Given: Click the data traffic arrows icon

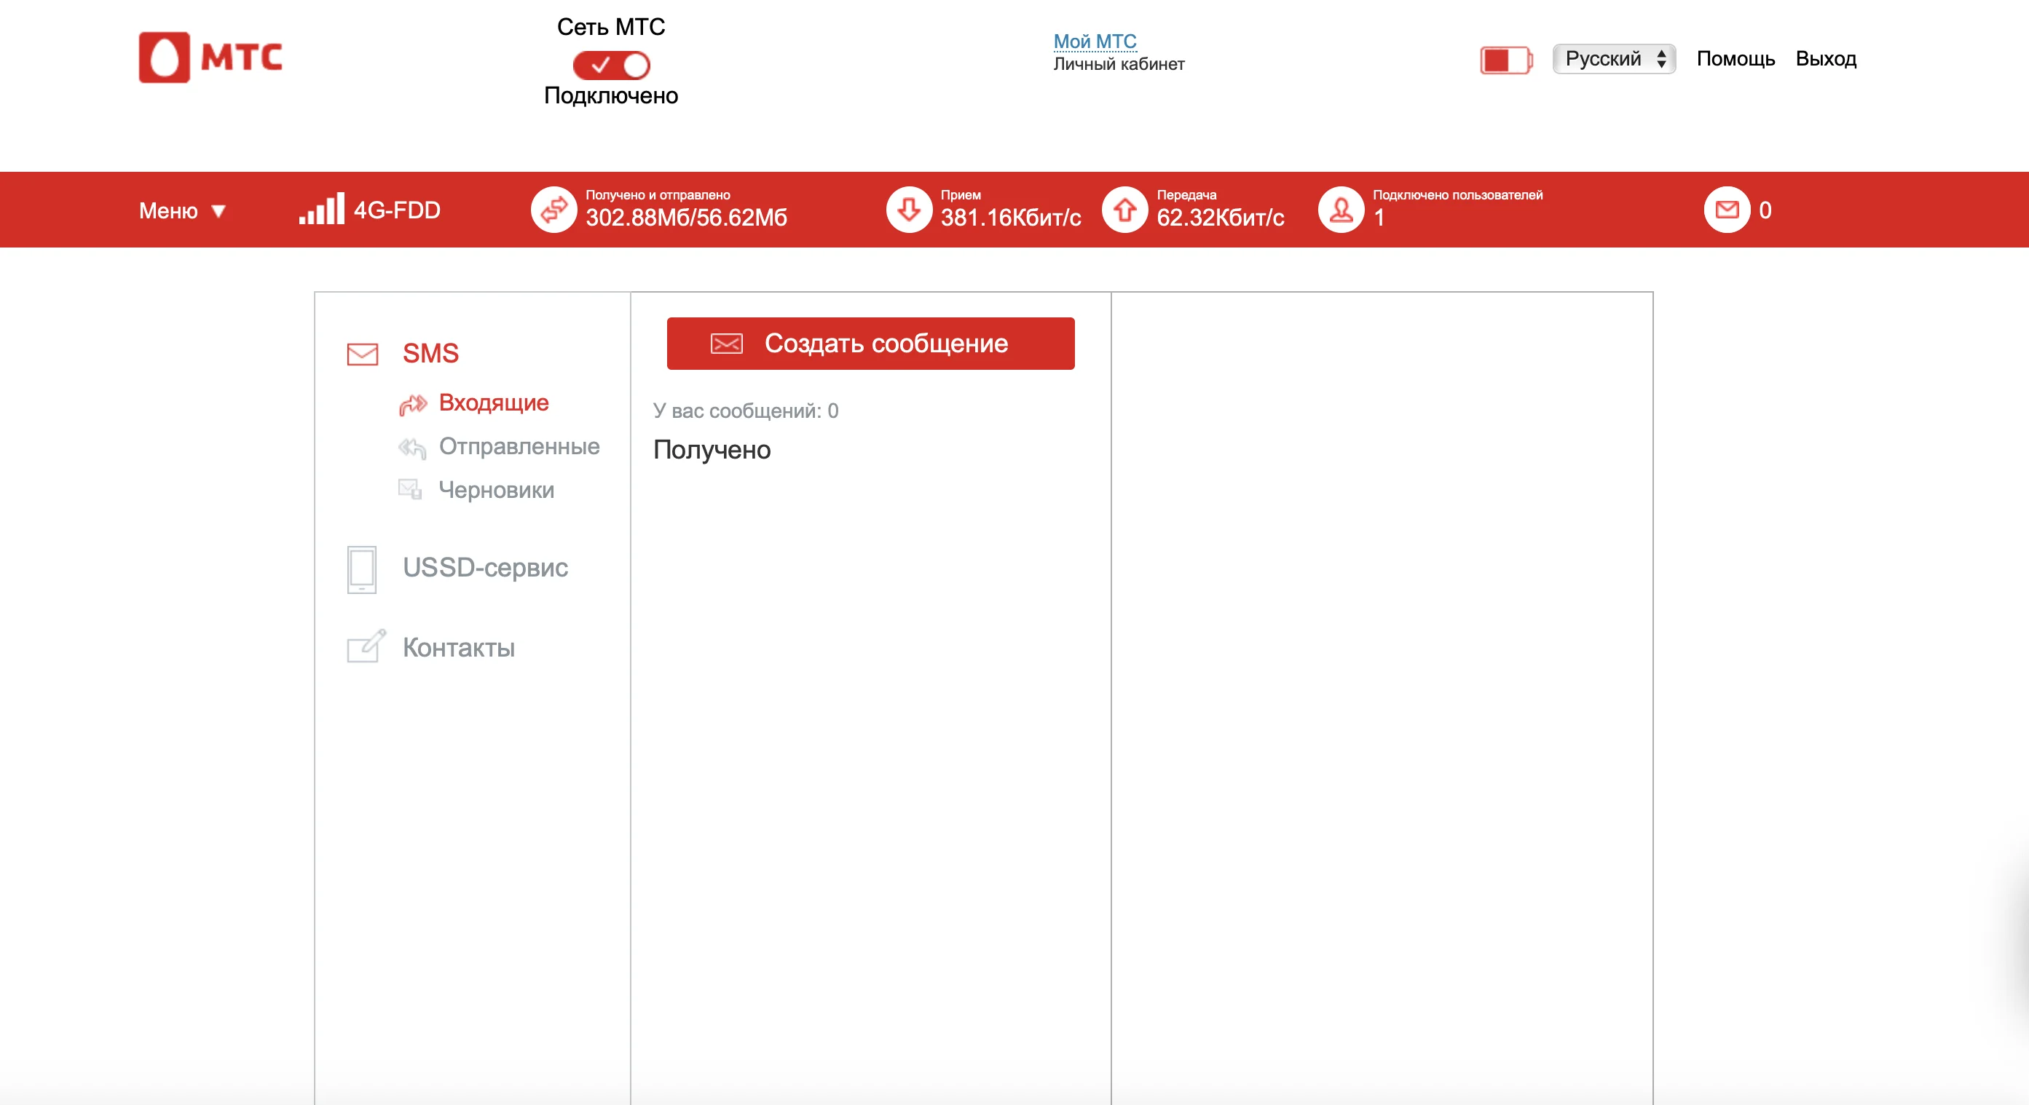Looking at the screenshot, I should click(x=553, y=210).
